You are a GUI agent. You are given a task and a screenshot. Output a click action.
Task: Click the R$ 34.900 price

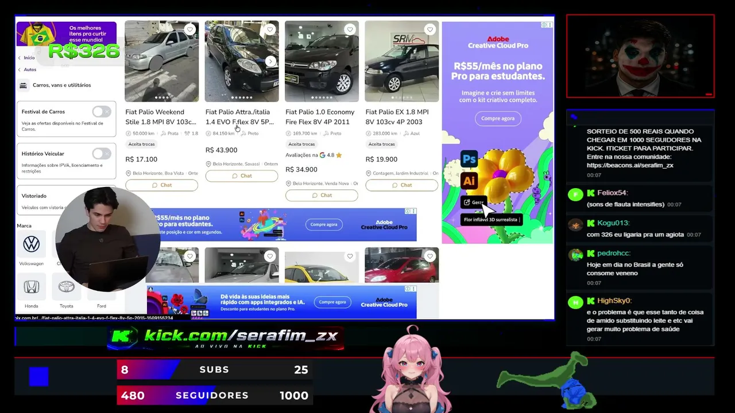301,170
